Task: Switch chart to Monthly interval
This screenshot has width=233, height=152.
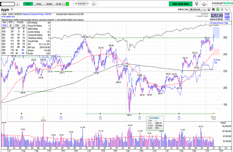Action: [x=49, y=4]
